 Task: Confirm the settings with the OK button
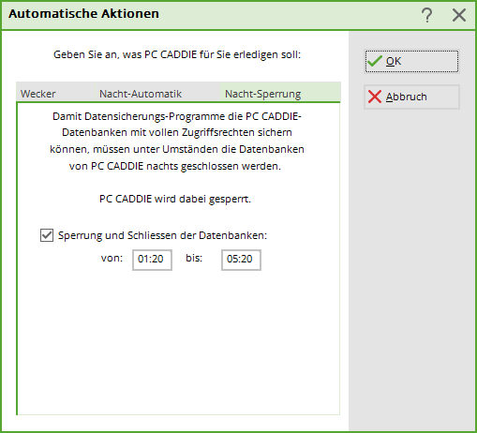[411, 61]
